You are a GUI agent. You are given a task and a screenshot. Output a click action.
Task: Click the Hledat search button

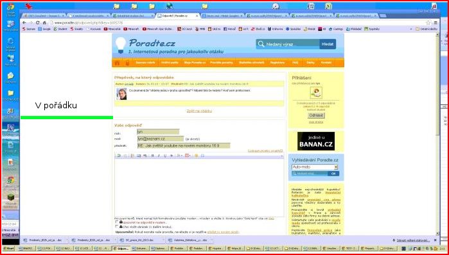pos(328,44)
